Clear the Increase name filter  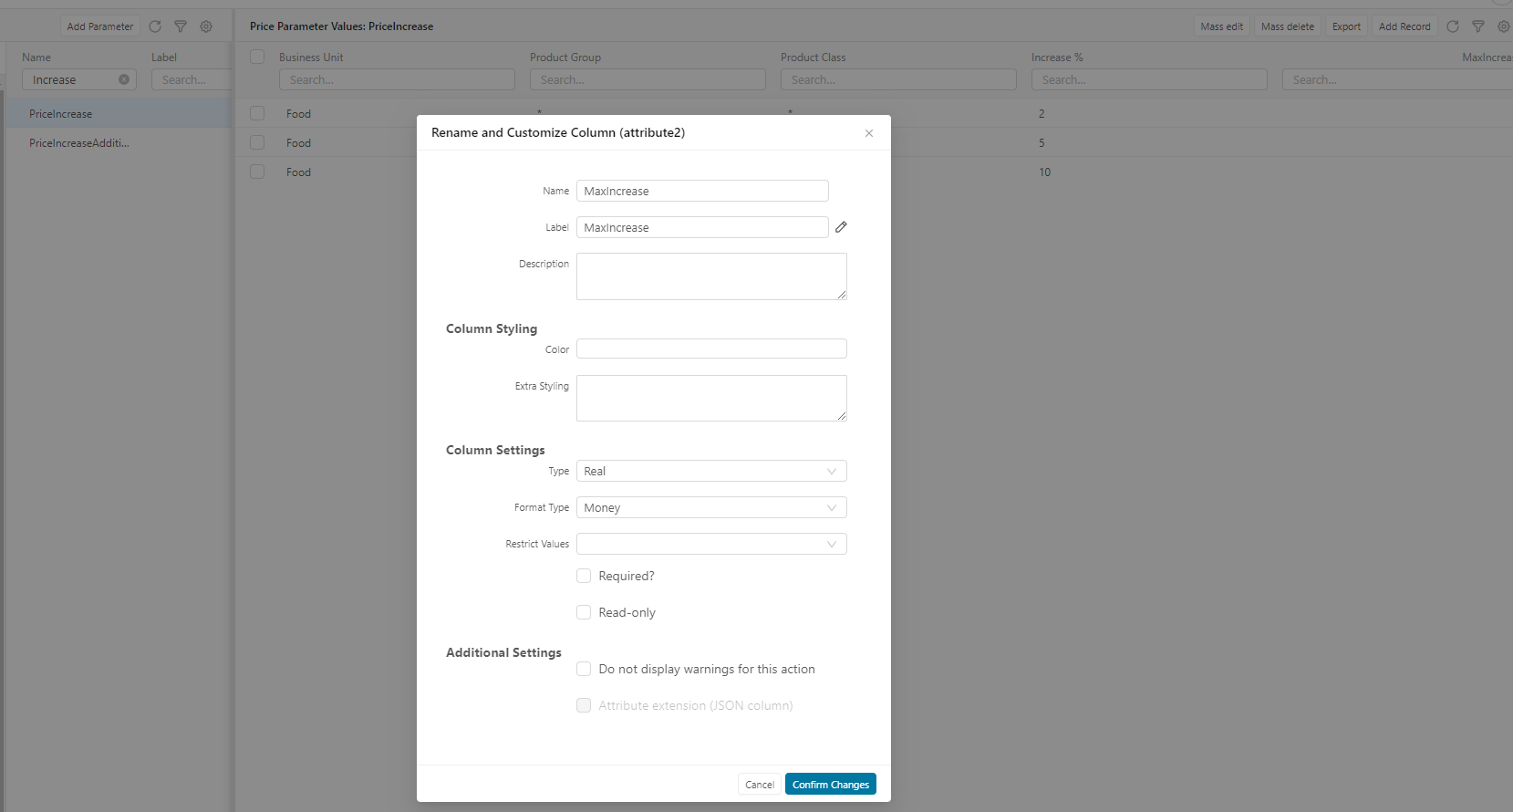[124, 80]
